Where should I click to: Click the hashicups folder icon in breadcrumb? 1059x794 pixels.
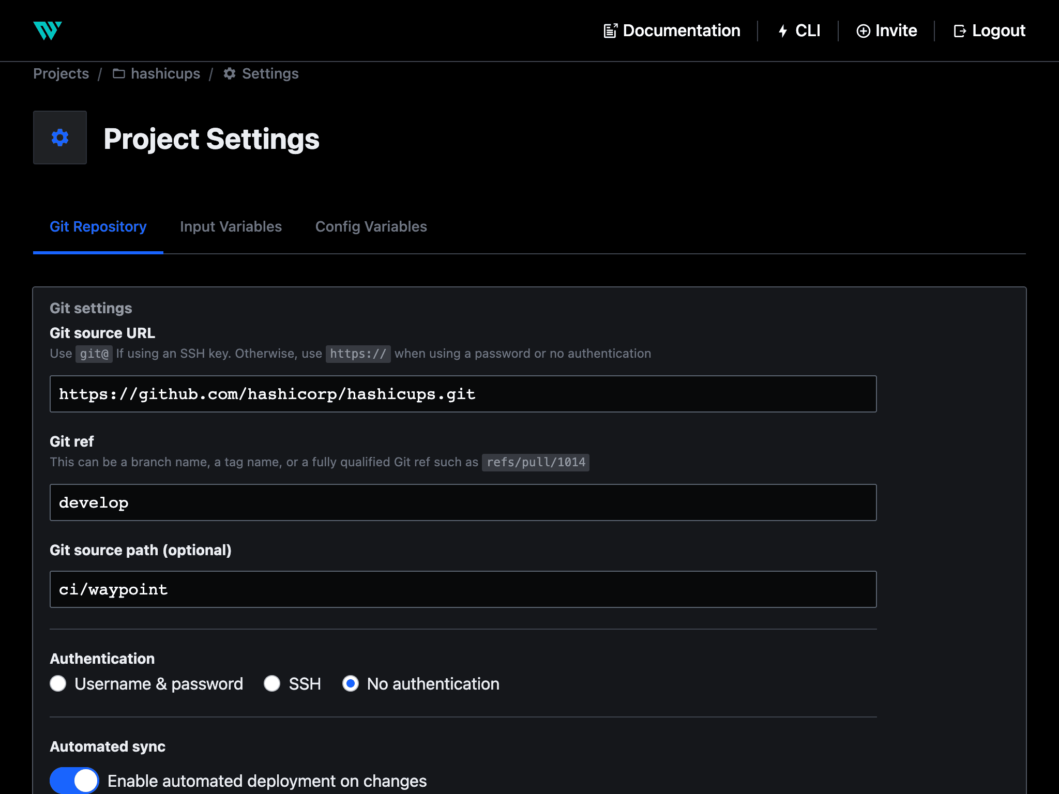pyautogui.click(x=119, y=74)
